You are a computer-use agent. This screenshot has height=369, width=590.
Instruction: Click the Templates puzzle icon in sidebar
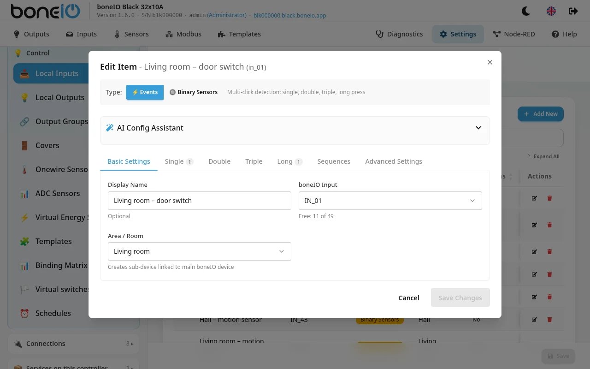coord(24,241)
